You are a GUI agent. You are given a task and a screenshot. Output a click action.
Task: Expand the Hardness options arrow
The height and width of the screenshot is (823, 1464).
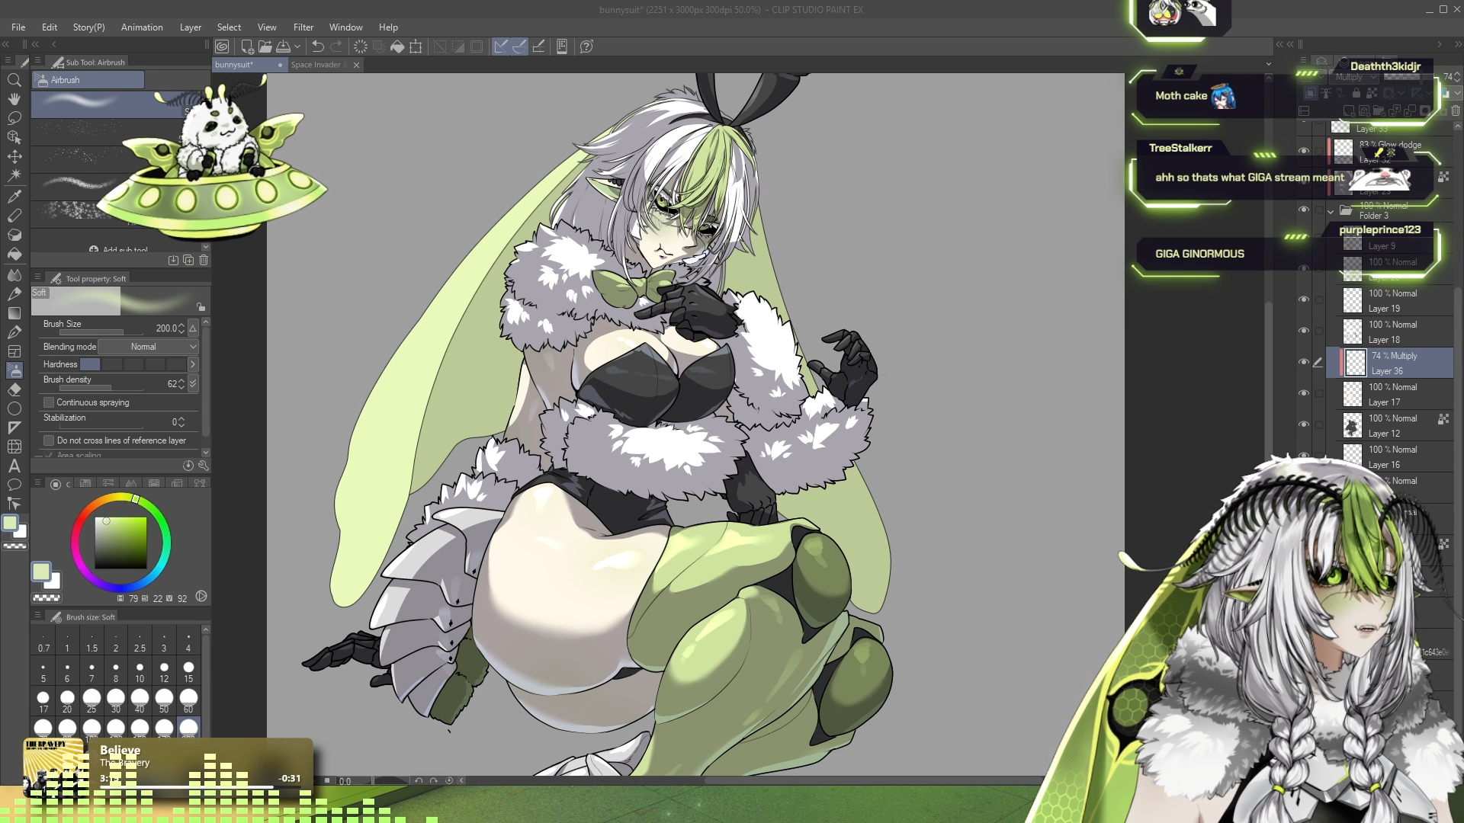coord(193,364)
